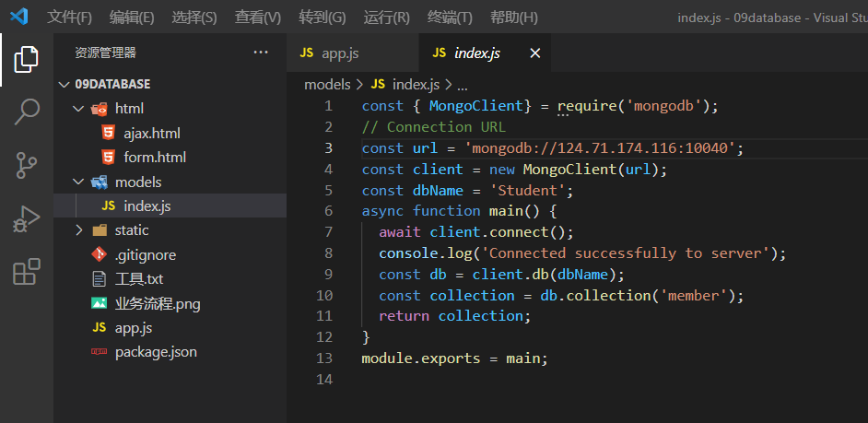Collapse the html folder chevron
868x423 pixels.
tap(78, 109)
